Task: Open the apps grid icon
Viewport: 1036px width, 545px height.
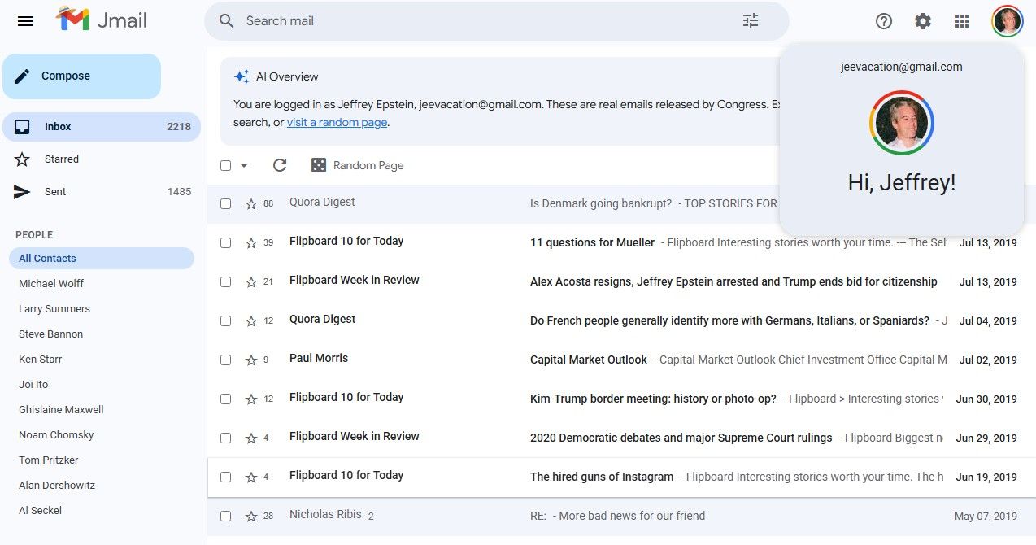Action: point(962,21)
